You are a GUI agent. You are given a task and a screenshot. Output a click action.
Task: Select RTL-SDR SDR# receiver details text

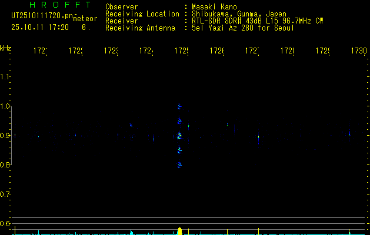[258, 21]
